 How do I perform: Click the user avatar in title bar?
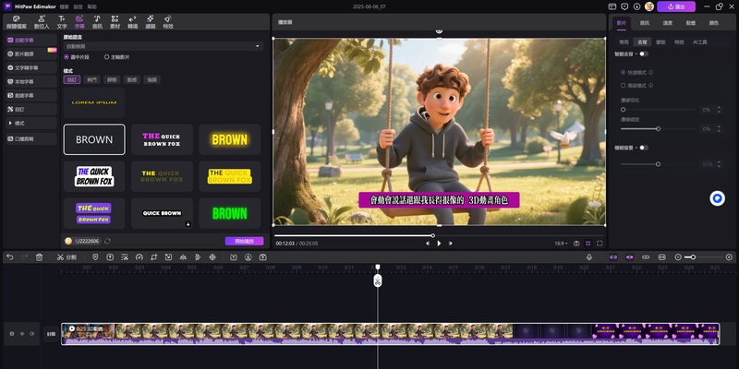coord(649,6)
